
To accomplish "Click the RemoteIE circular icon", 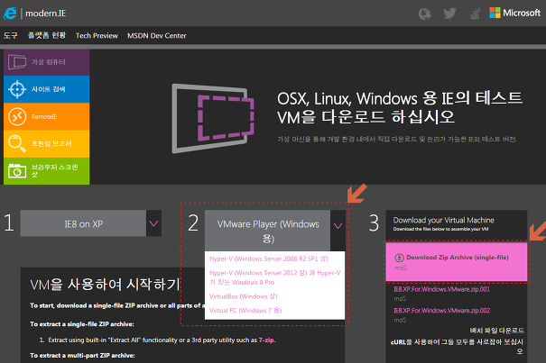I will pos(17,116).
